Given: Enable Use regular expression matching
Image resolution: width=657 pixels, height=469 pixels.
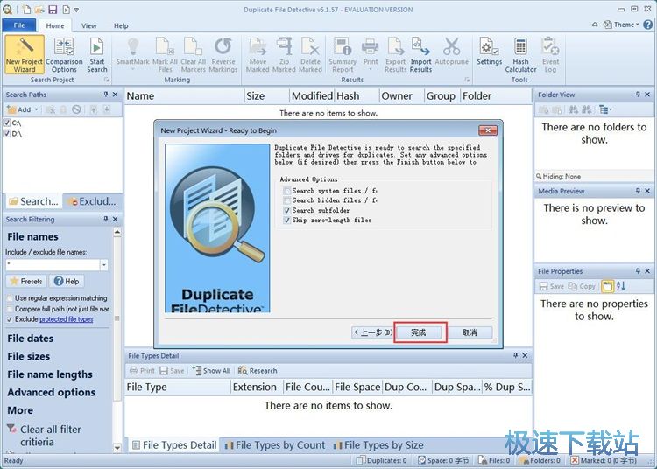Looking at the screenshot, I should [x=10, y=298].
